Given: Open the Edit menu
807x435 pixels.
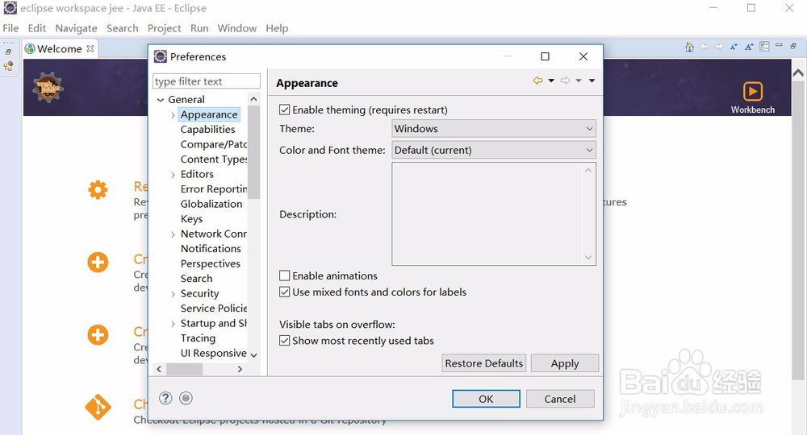Looking at the screenshot, I should point(36,28).
